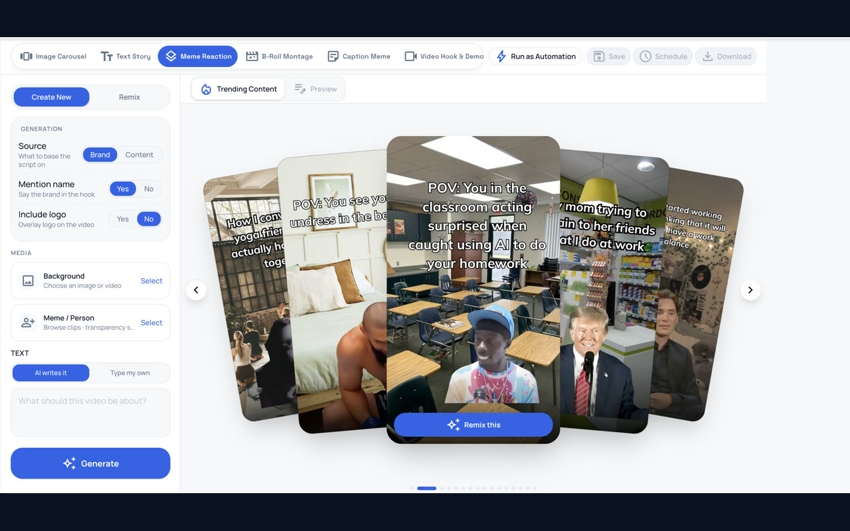Click the sparkle icon on Remix this
Viewport: 850px width, 531px height.
point(454,425)
